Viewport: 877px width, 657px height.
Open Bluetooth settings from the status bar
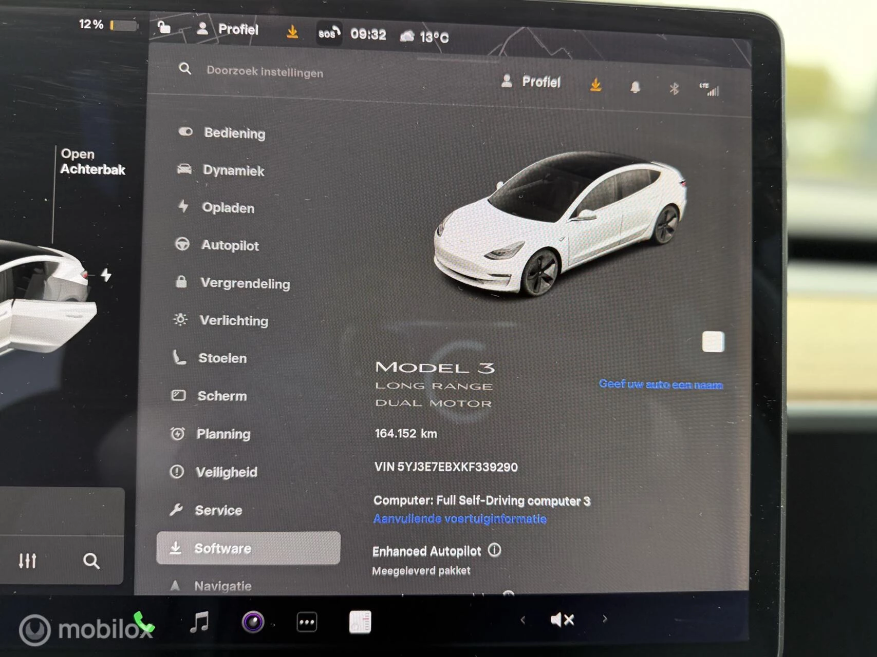[x=674, y=89]
